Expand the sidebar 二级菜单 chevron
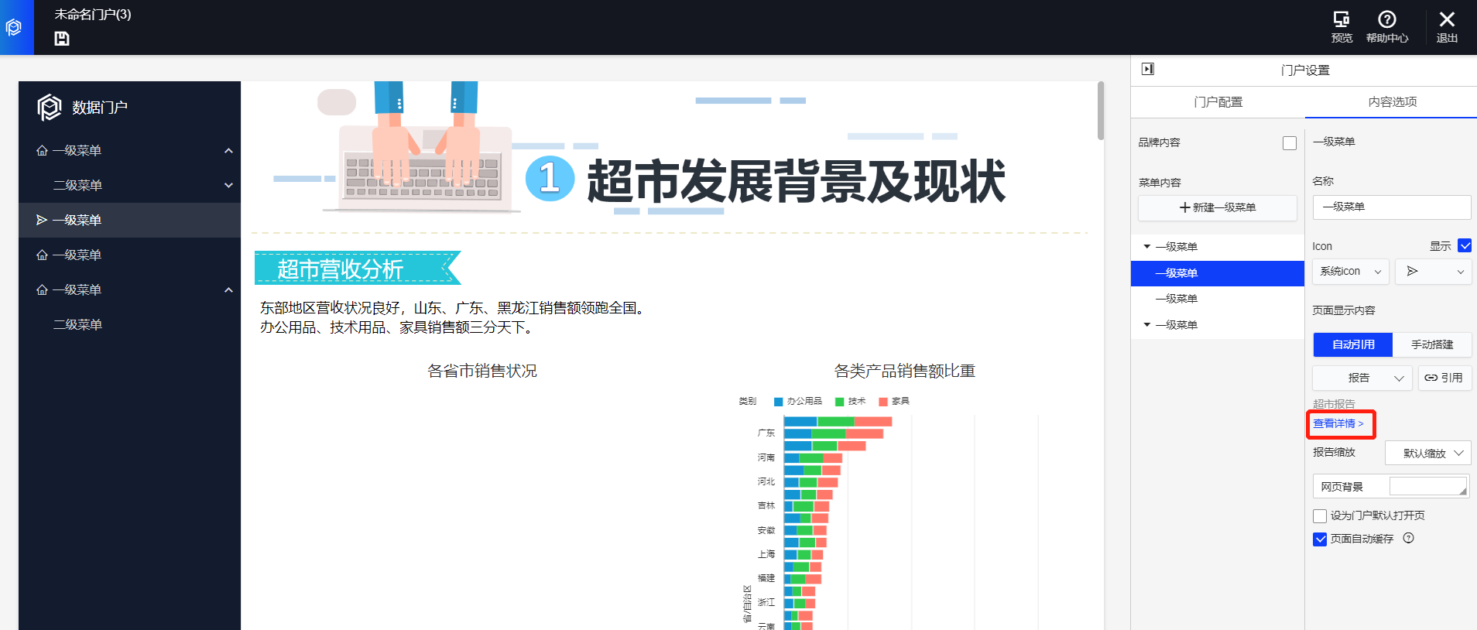Image resolution: width=1477 pixels, height=630 pixels. [228, 185]
